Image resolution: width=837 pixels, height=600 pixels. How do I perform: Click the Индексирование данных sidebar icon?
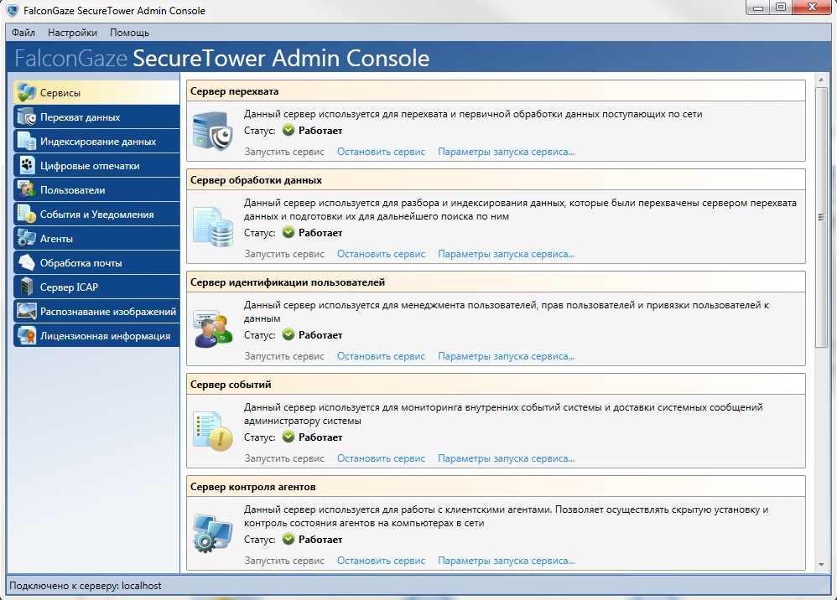pyautogui.click(x=26, y=142)
